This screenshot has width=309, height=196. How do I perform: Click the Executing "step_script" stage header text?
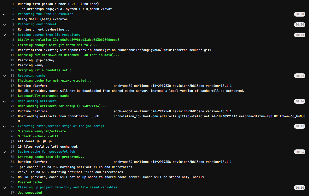(61, 126)
